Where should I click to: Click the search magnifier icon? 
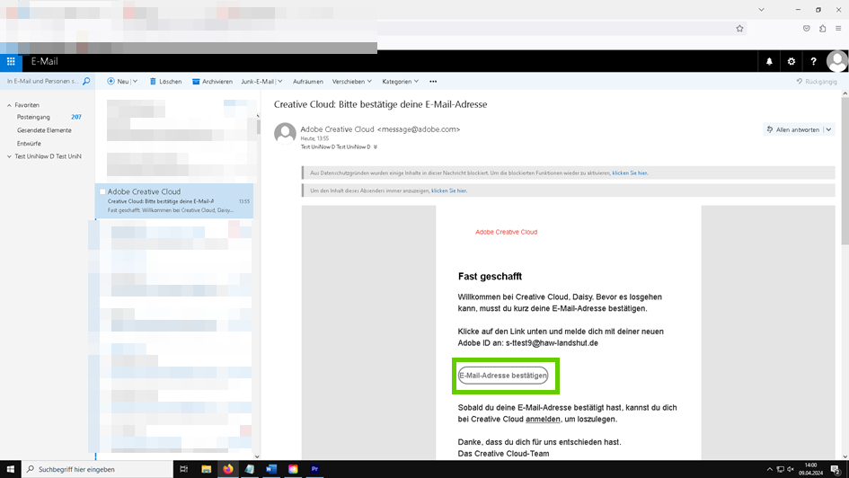[87, 81]
